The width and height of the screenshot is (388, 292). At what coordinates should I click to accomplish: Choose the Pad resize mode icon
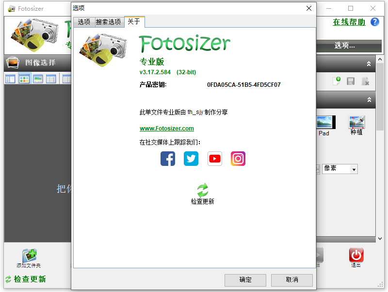(326, 122)
